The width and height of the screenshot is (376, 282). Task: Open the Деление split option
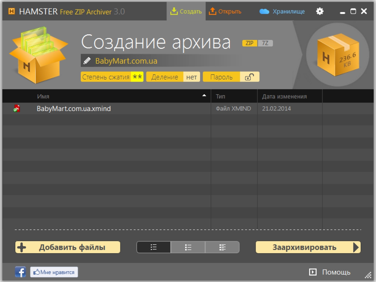173,77
